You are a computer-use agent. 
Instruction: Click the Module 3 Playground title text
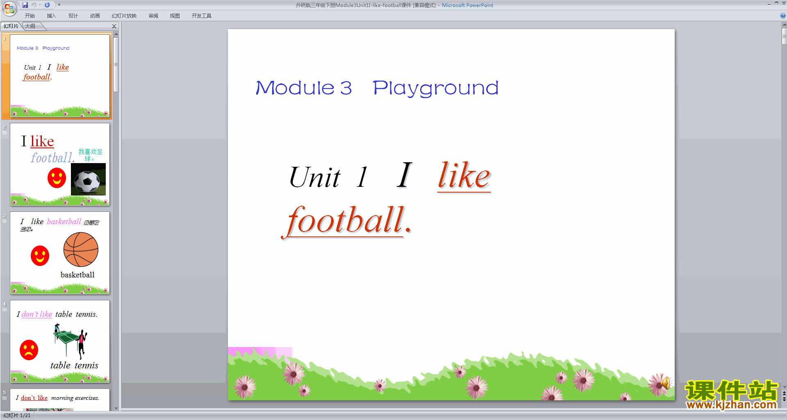[x=377, y=88]
